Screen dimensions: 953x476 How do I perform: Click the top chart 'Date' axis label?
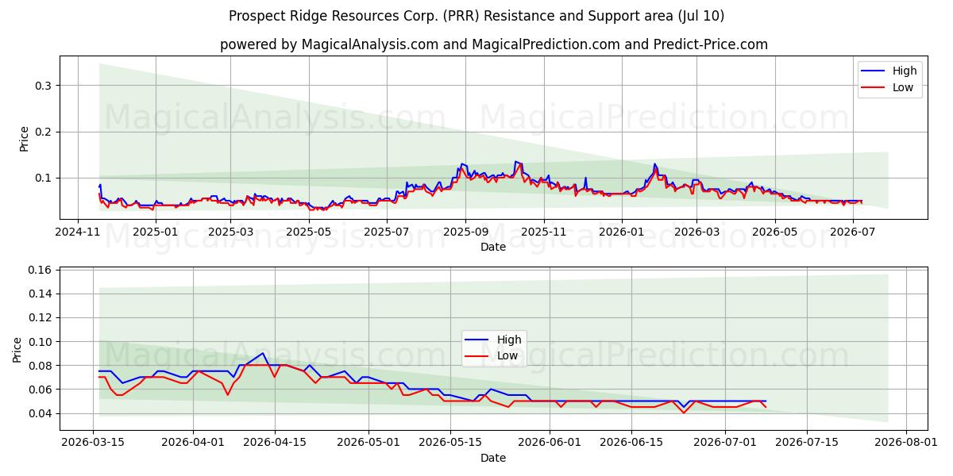point(493,248)
